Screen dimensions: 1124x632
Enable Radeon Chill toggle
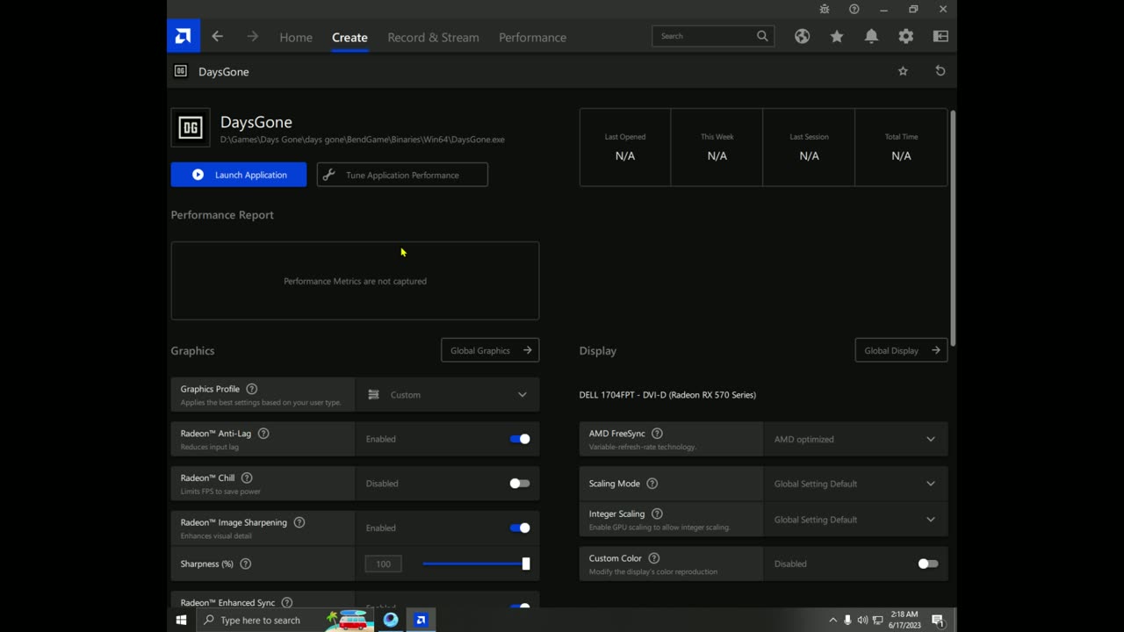tap(520, 484)
